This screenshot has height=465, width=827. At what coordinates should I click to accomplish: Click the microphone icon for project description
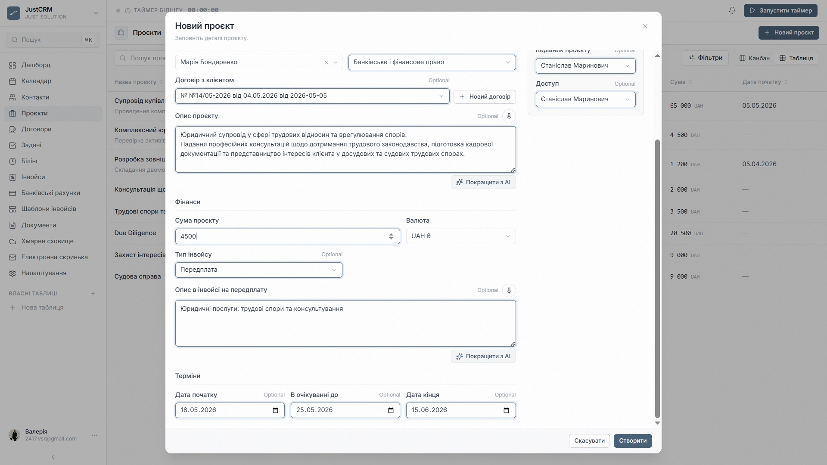tap(509, 116)
